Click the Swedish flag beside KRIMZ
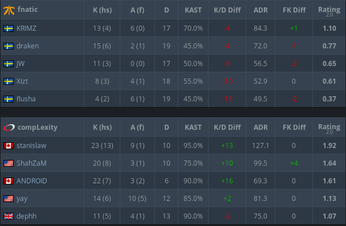 9,28
